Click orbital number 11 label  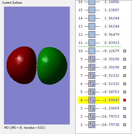(x=80, y=43)
